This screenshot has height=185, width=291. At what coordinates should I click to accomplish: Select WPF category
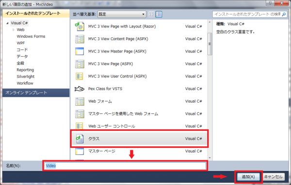[x=20, y=43]
